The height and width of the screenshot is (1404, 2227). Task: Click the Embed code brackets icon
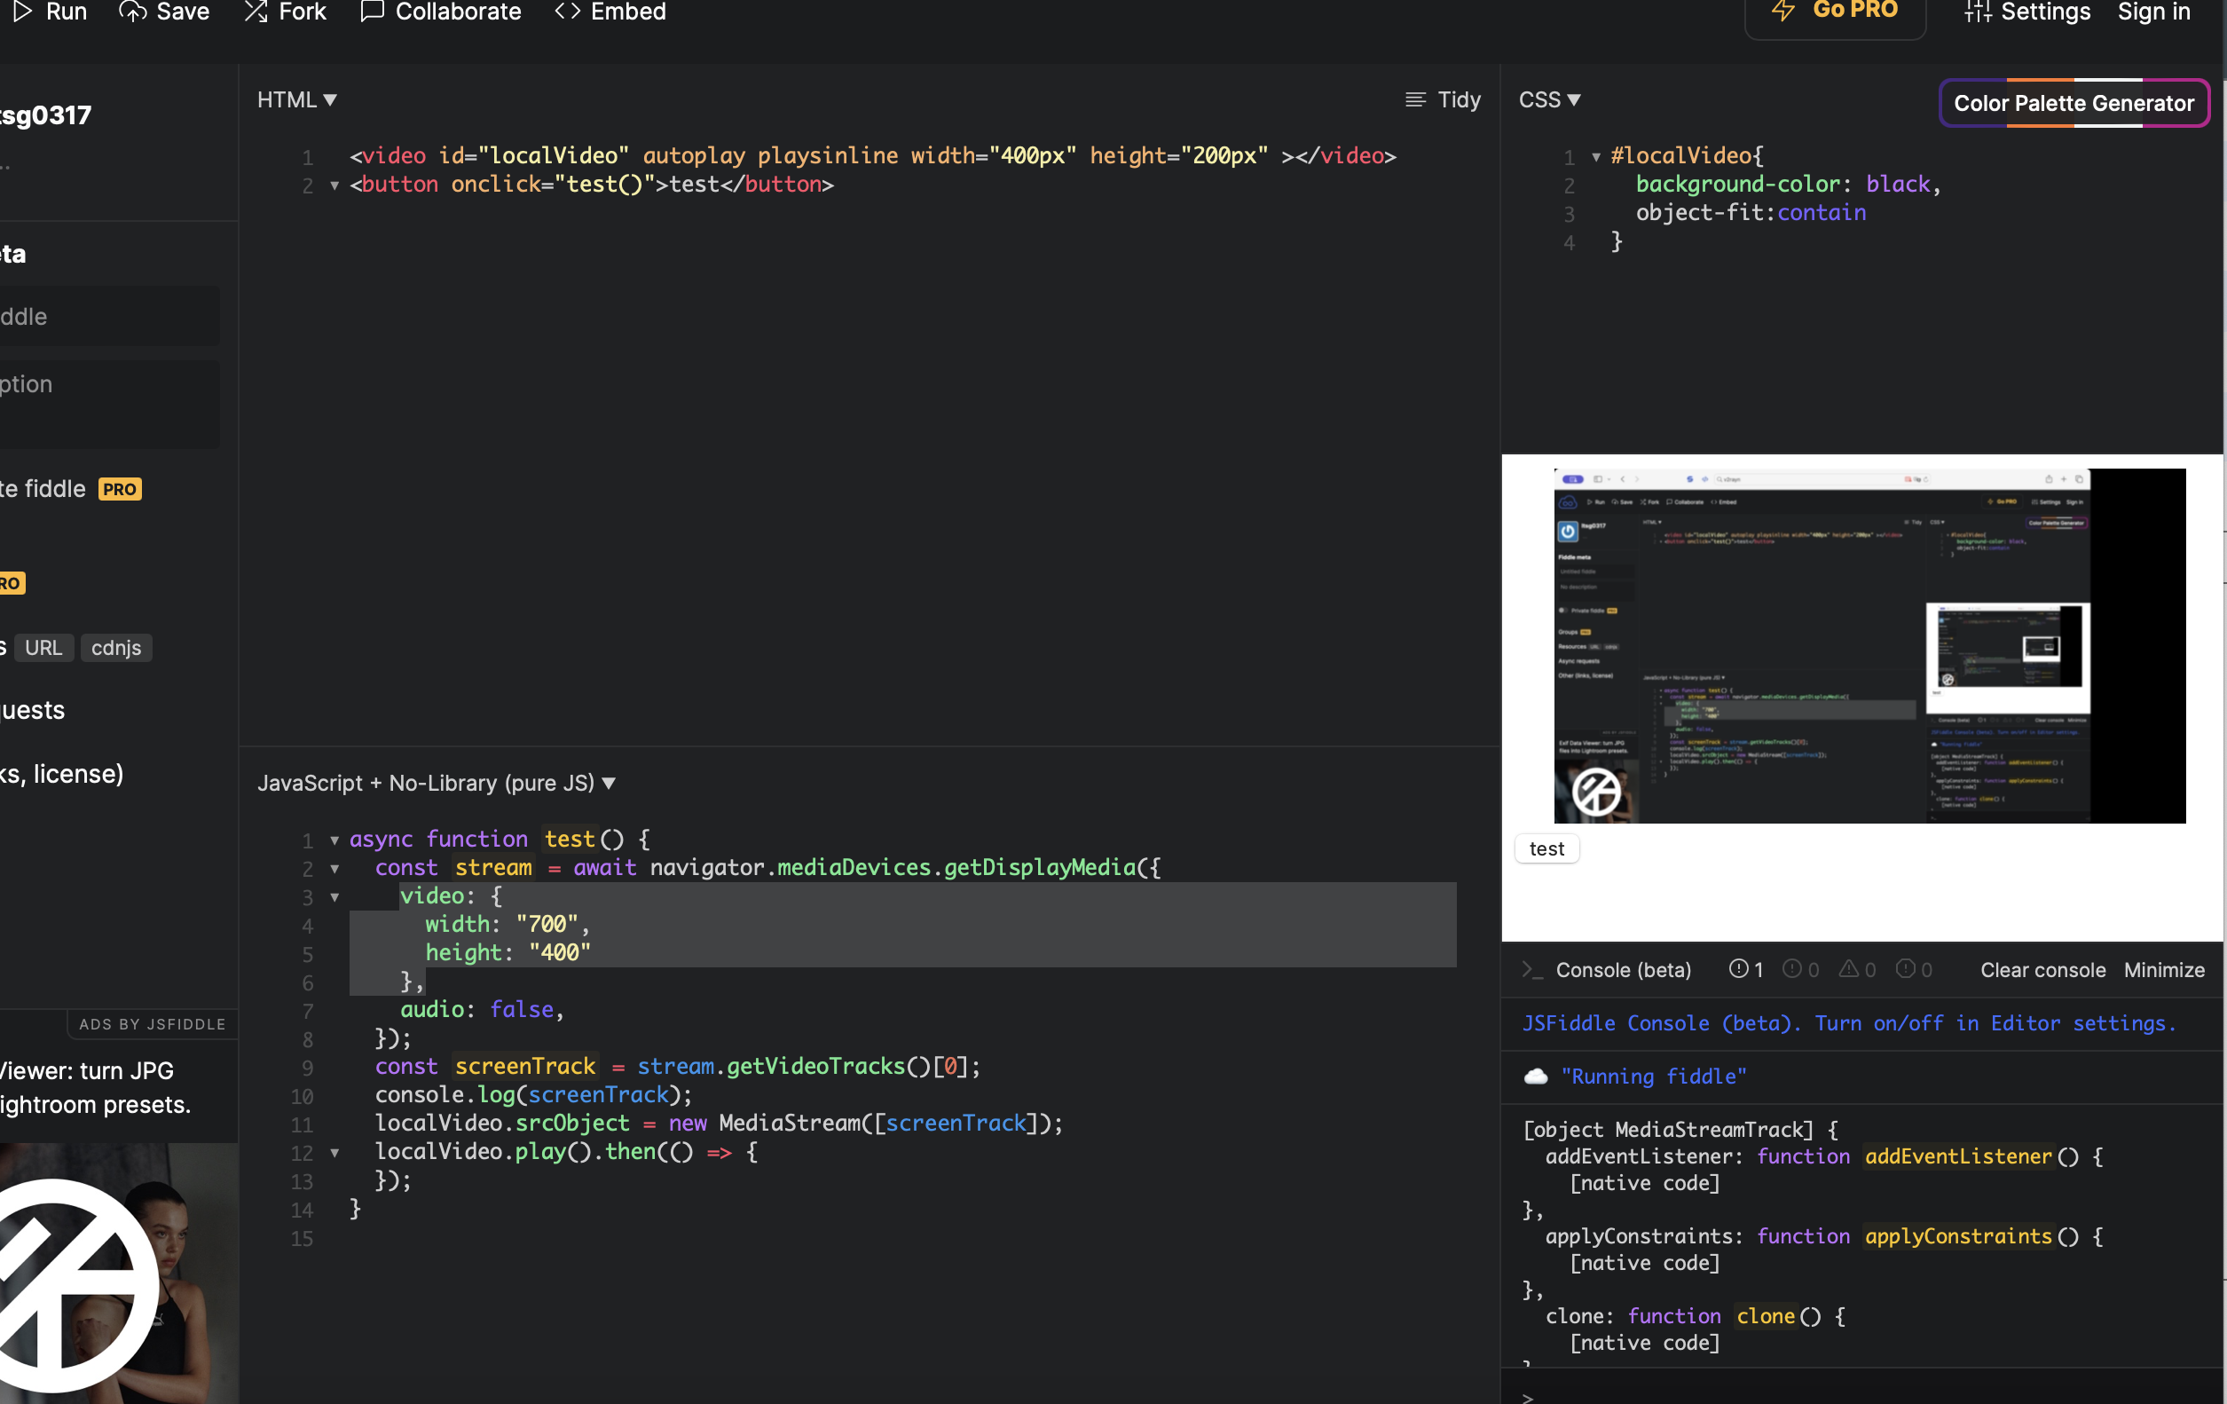tap(567, 12)
